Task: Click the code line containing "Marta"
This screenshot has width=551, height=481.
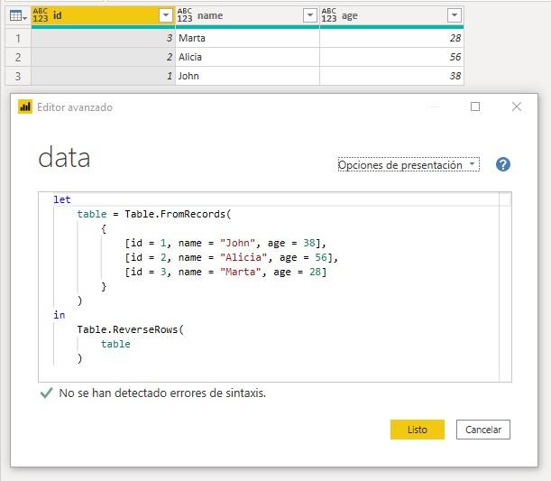Action: click(x=225, y=272)
